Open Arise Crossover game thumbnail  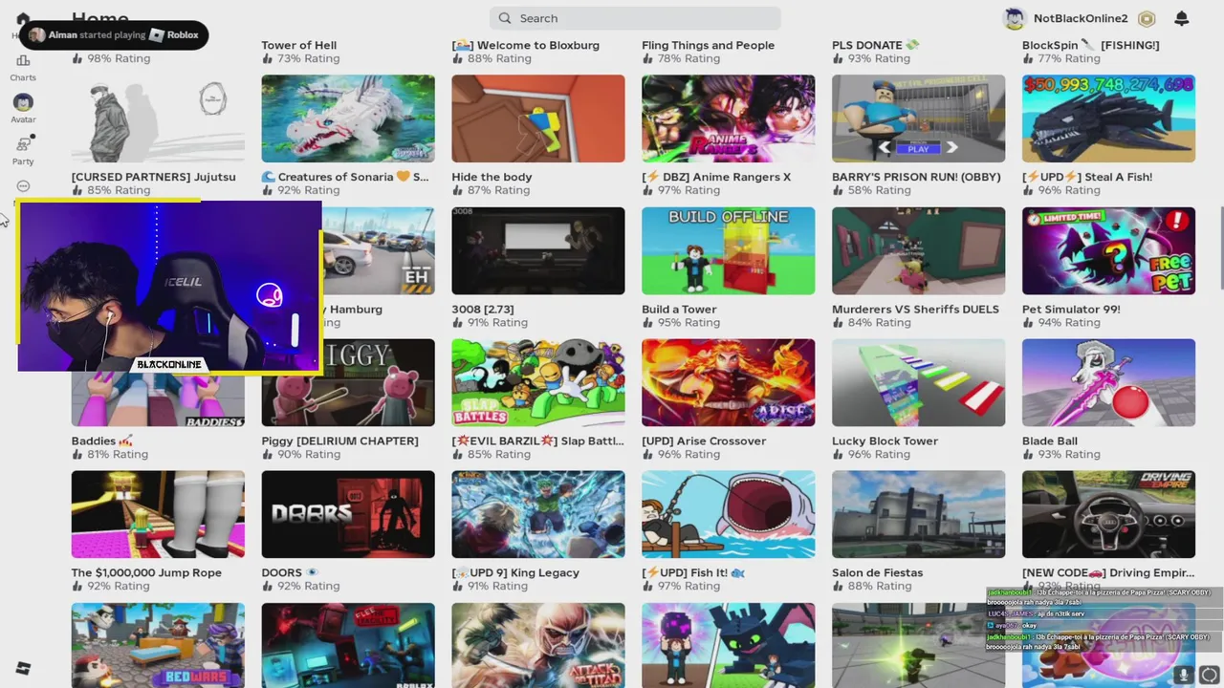729,382
